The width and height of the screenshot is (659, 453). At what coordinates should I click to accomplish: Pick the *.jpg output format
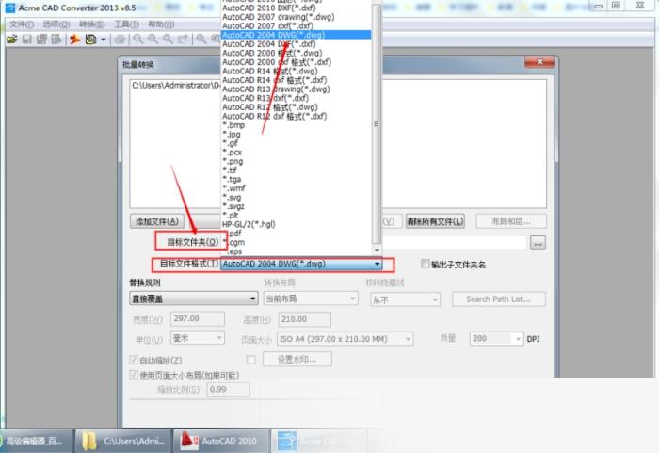[x=296, y=134]
